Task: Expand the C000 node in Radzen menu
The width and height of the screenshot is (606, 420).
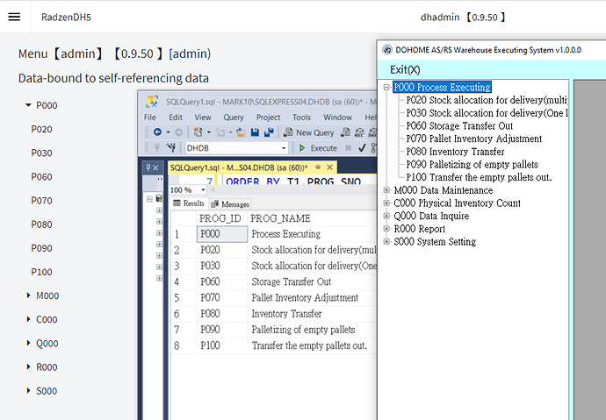Action: click(28, 319)
